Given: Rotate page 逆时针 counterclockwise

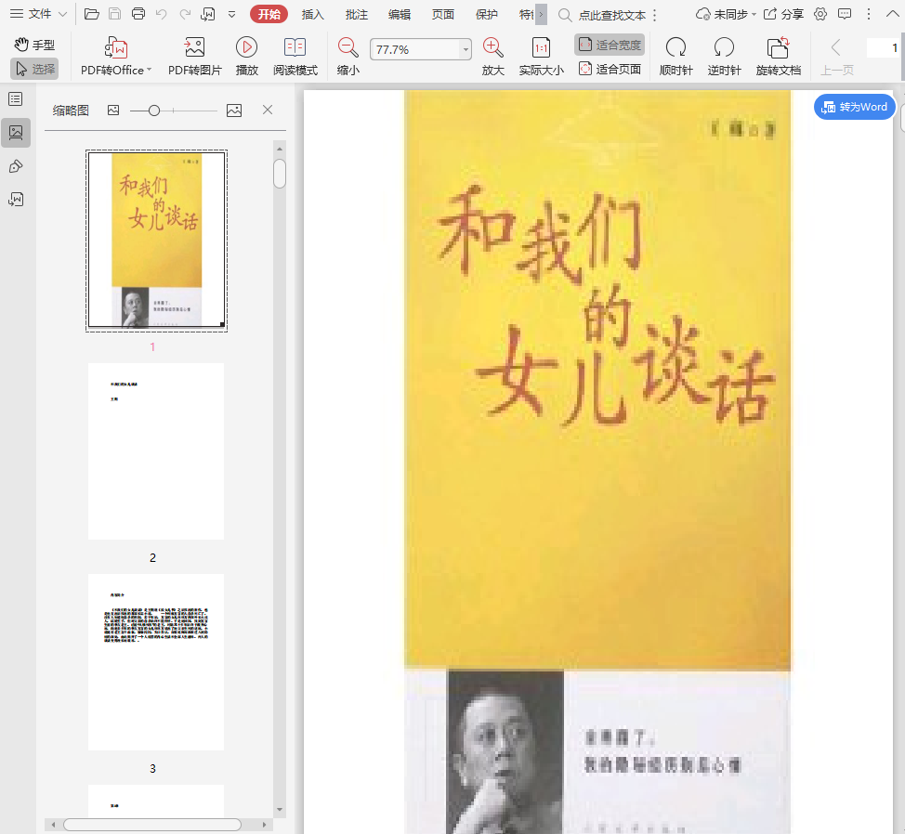Looking at the screenshot, I should (x=724, y=57).
